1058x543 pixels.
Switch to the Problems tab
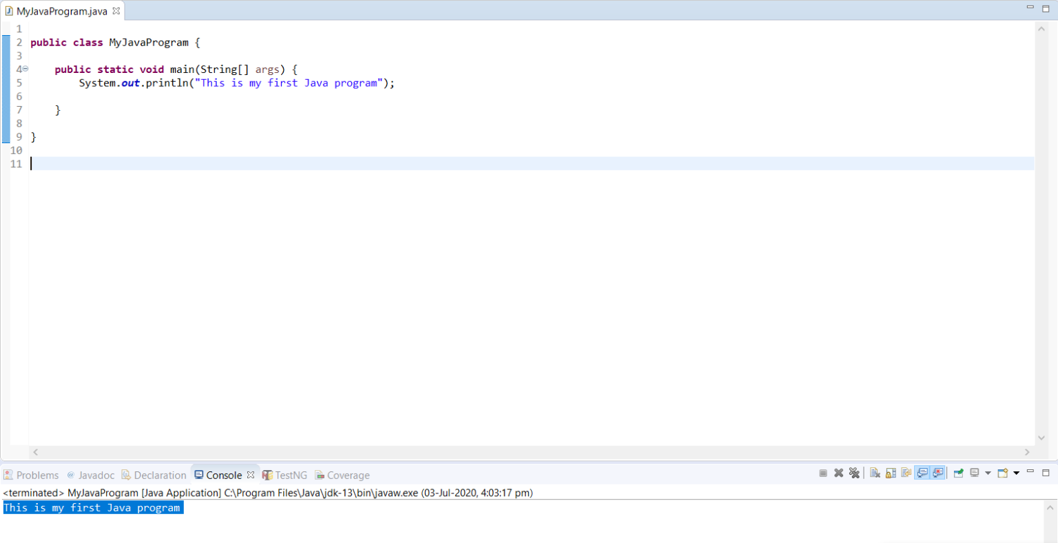click(32, 475)
